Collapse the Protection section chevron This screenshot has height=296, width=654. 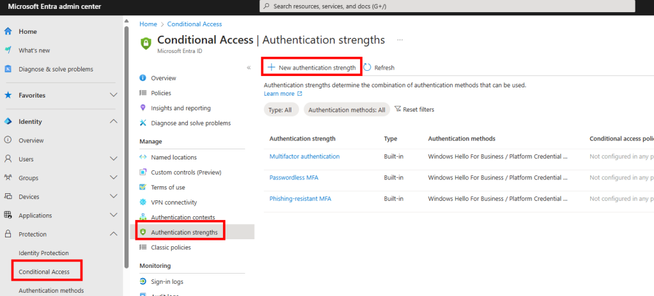(114, 234)
